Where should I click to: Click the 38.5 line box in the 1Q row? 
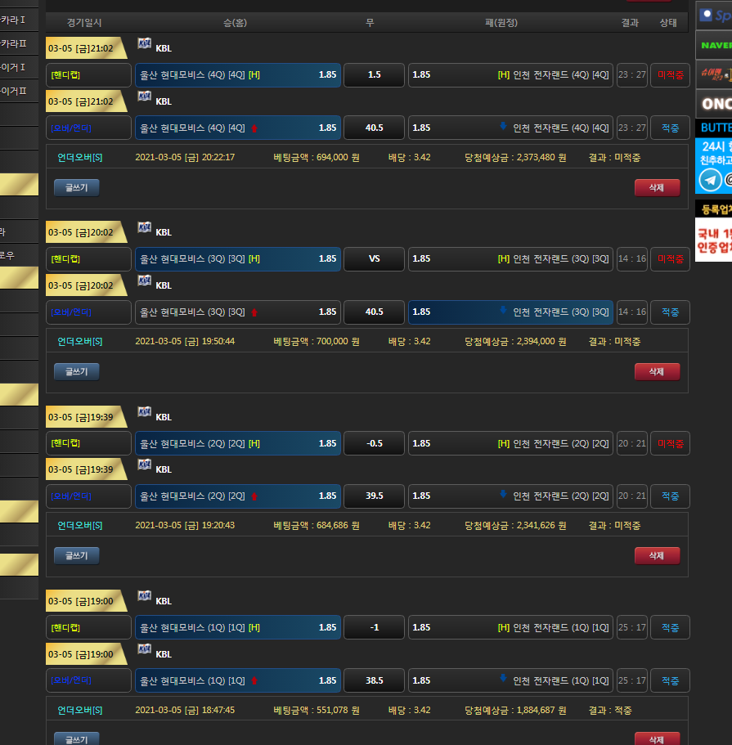coord(374,680)
